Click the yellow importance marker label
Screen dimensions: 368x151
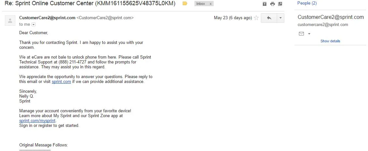[x=185, y=4]
